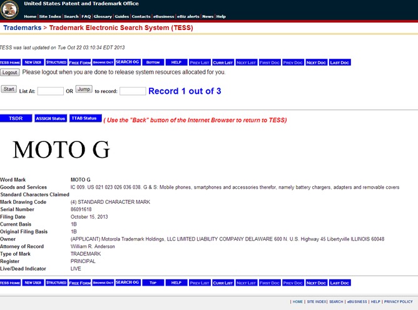418x310 pixels.
Task: Click the top Prev Doc button
Action: tap(293, 62)
